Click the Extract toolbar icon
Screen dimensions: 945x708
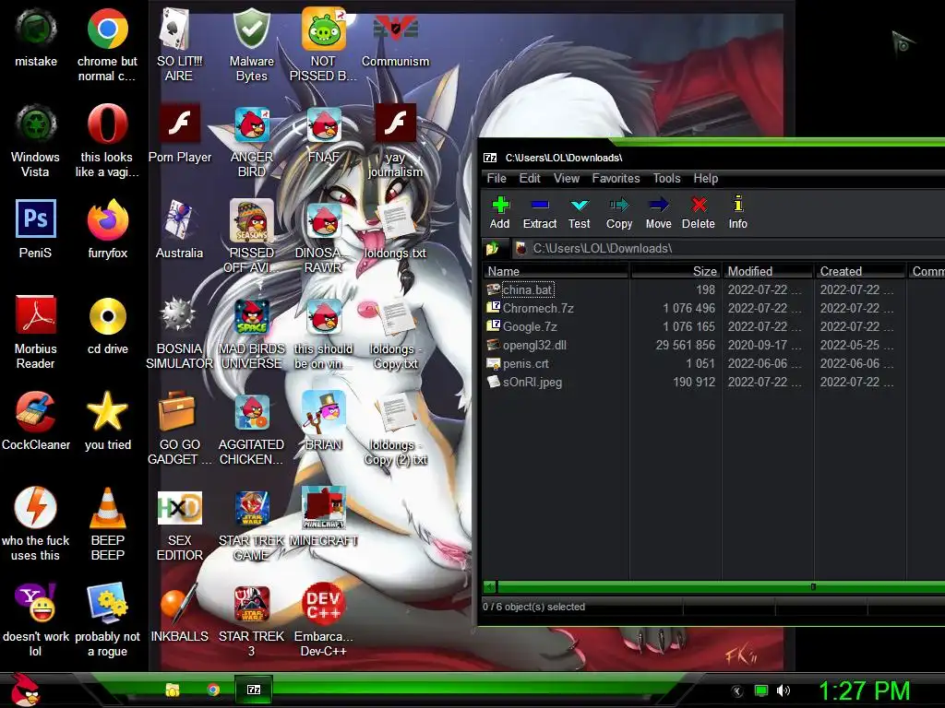pyautogui.click(x=539, y=213)
